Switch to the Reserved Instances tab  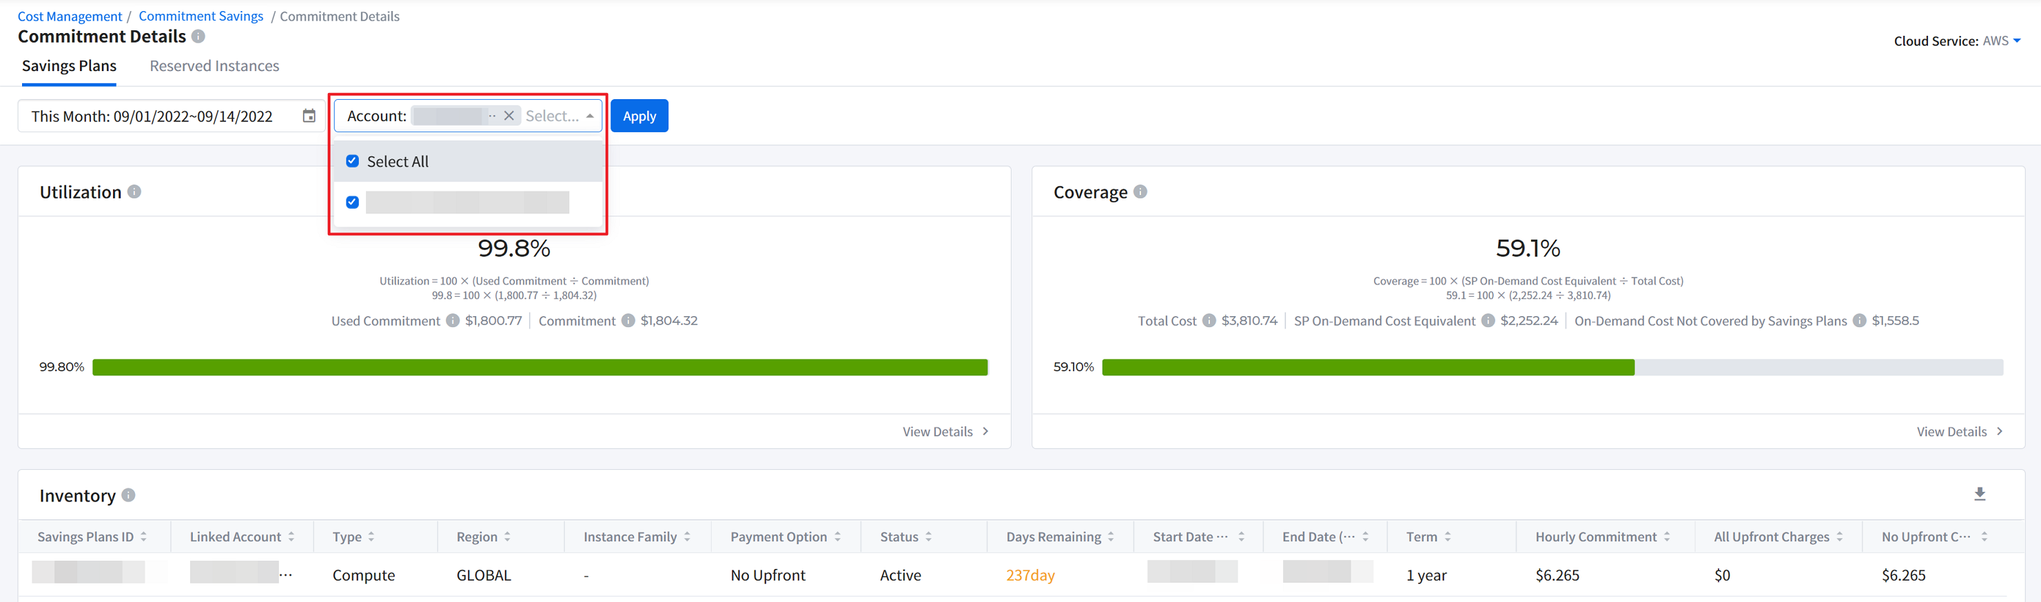coord(214,65)
